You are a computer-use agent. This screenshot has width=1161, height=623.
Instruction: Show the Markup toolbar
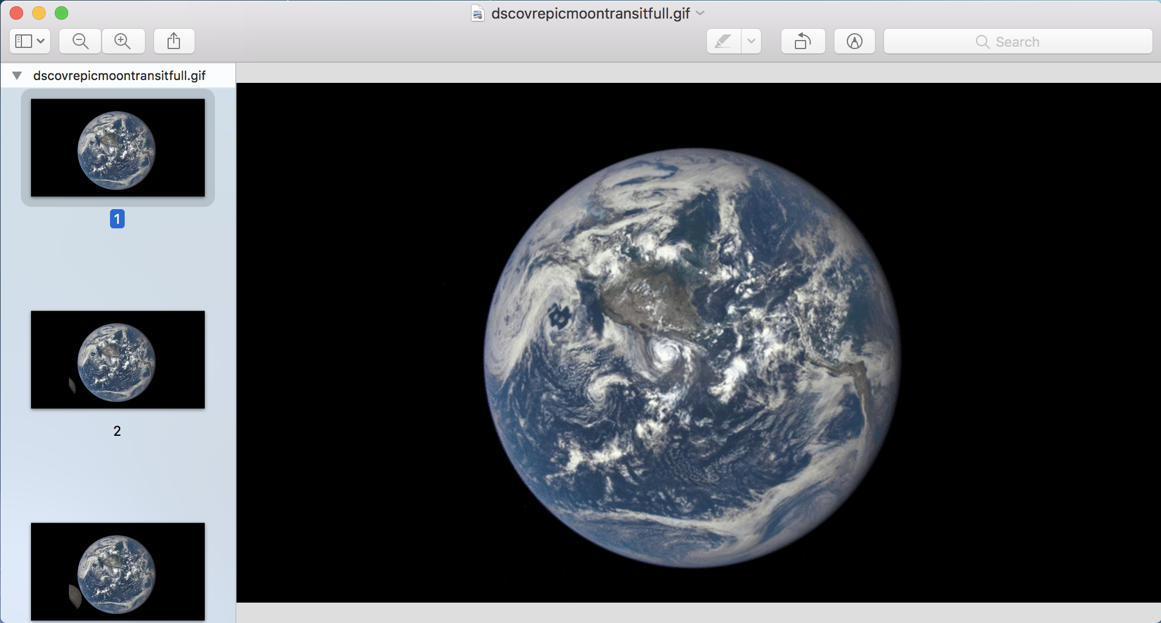pos(854,41)
